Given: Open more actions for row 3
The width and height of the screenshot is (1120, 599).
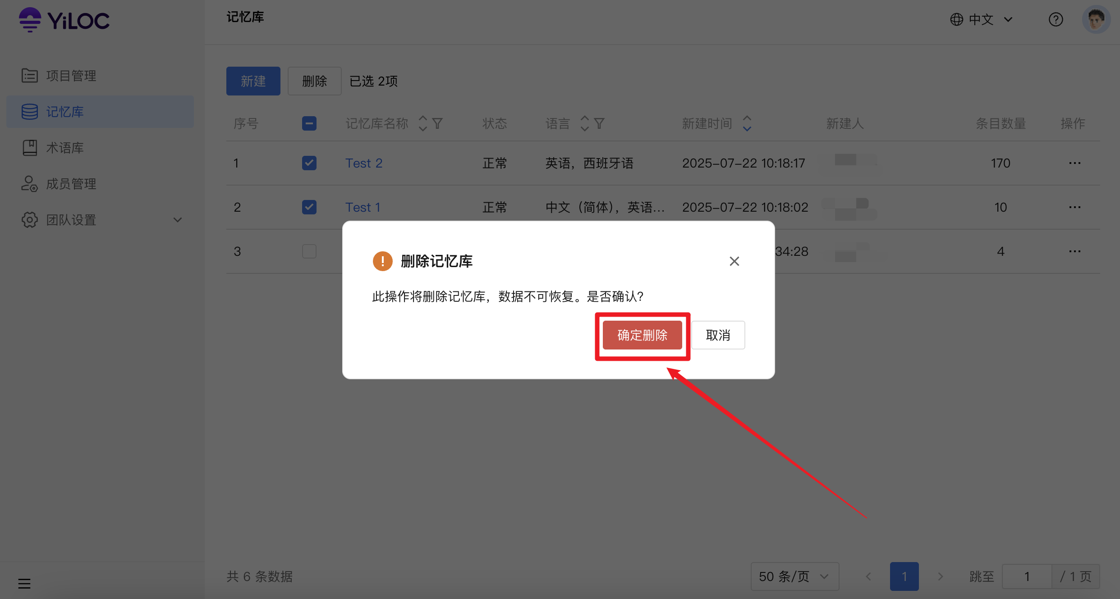Looking at the screenshot, I should pyautogui.click(x=1075, y=251).
